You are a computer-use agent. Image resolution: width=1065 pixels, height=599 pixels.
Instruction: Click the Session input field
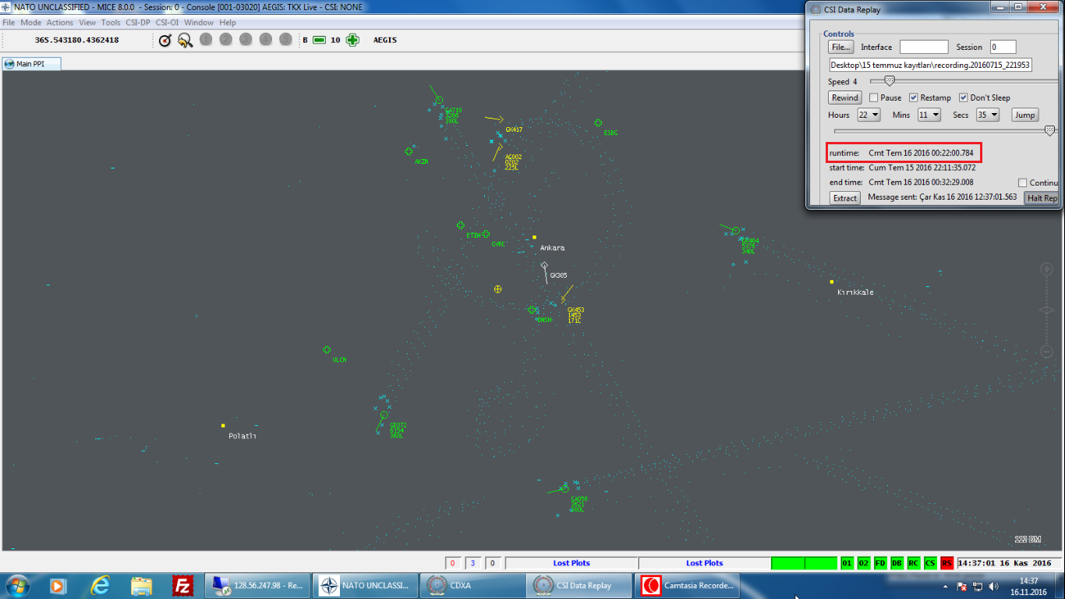click(1003, 47)
